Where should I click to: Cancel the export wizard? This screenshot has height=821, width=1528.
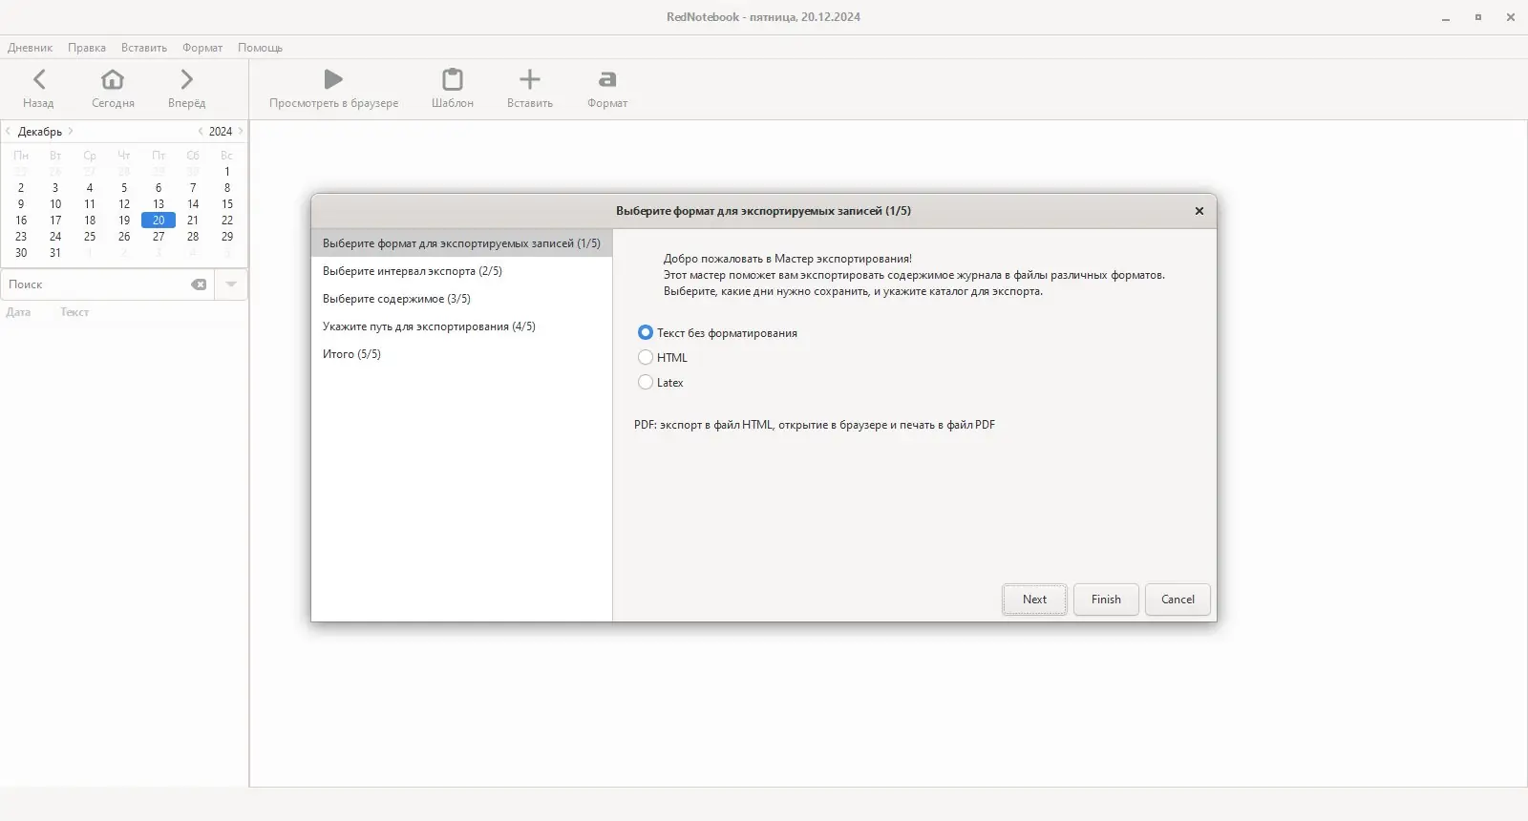click(1178, 600)
